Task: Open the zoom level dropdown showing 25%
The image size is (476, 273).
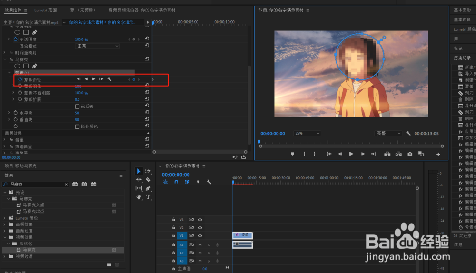Action: (307, 133)
